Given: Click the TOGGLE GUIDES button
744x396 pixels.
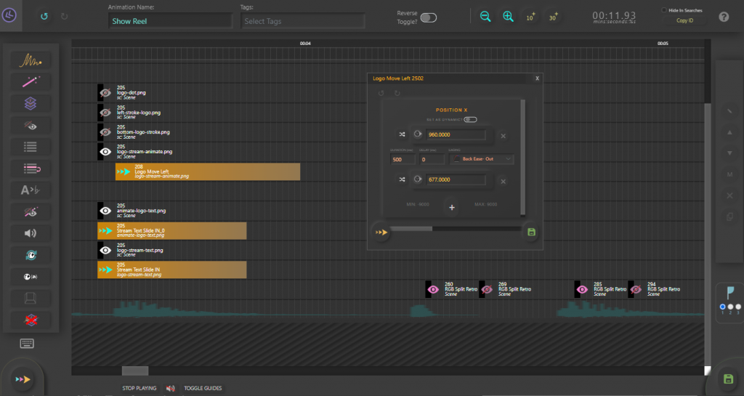Looking at the screenshot, I should 203,388.
